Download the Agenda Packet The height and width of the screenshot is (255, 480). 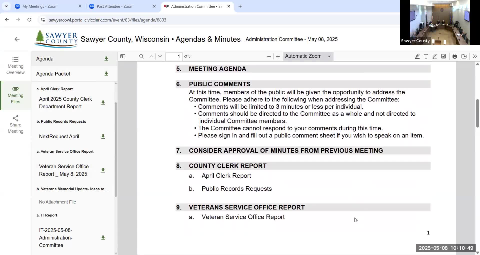pyautogui.click(x=106, y=74)
